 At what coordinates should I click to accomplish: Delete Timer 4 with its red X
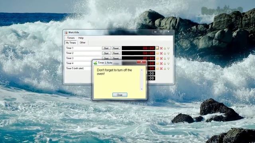pos(161,64)
